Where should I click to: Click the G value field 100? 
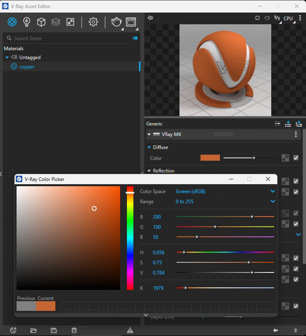(157, 227)
